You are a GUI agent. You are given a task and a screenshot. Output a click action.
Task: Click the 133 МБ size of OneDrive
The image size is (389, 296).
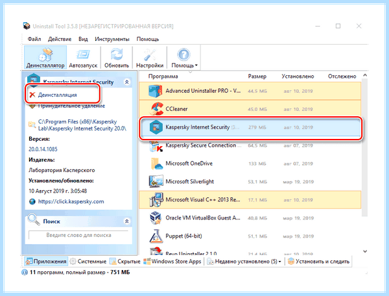[257, 164]
